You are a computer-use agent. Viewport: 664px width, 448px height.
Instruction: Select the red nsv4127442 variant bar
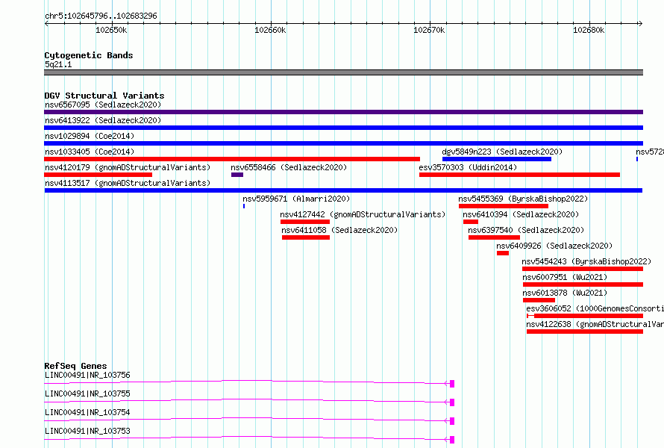[305, 222]
